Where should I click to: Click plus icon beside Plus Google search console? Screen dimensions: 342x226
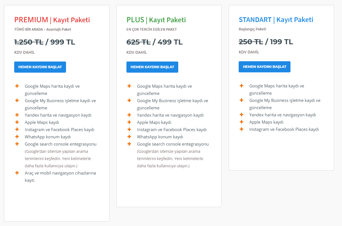click(x=129, y=144)
